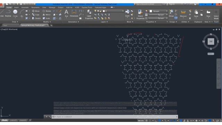
Task: Expand the Draw panel
Action: [x=15, y=22]
